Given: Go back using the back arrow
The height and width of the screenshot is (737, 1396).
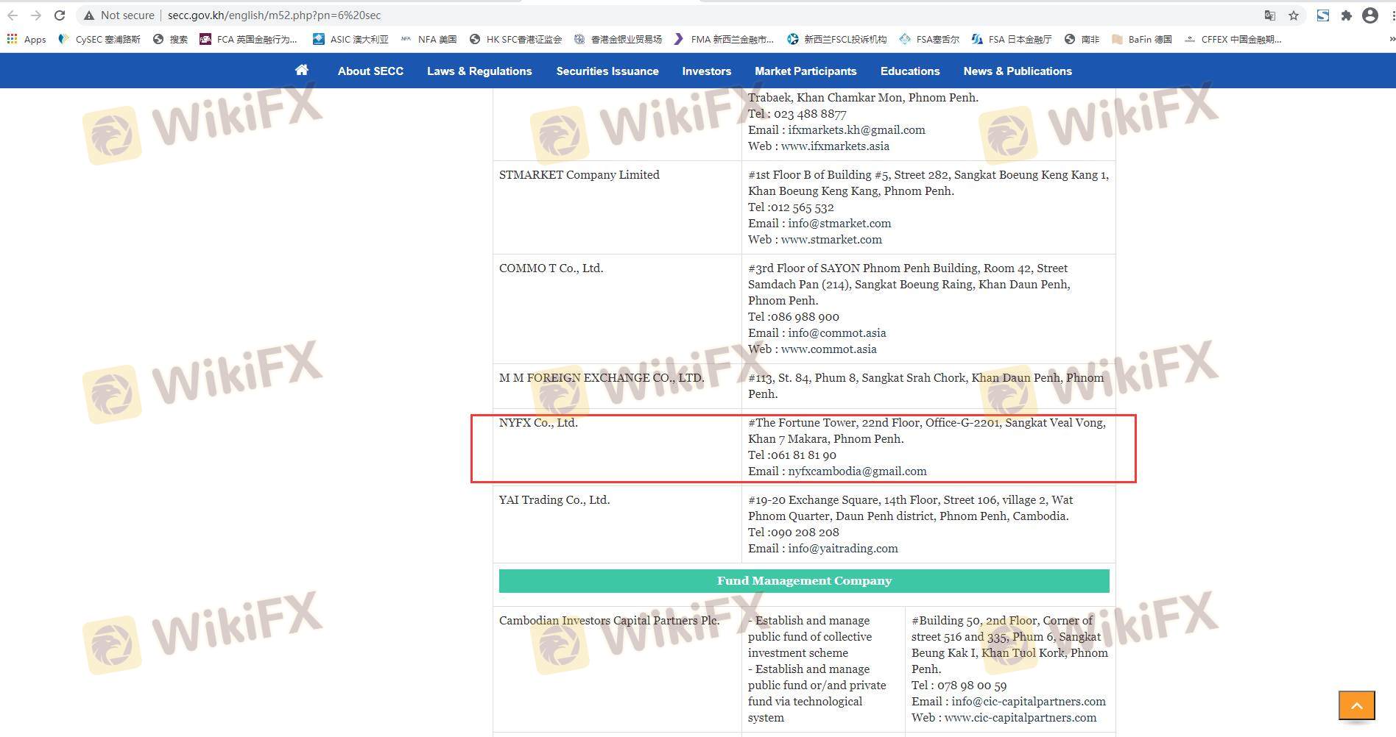Looking at the screenshot, I should point(13,15).
